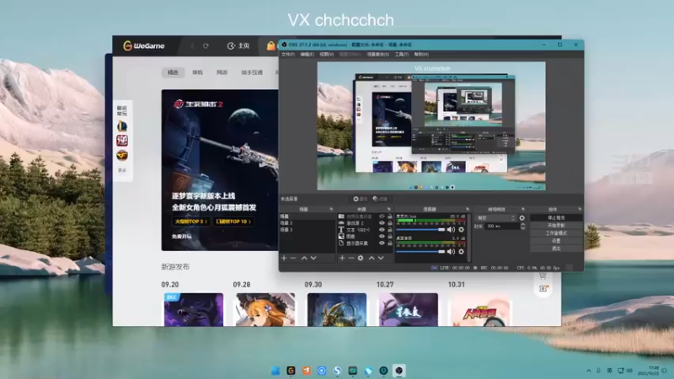This screenshot has height=379, width=674.
Task: Open source properties gear in Sources toolbar
Action: click(x=361, y=259)
